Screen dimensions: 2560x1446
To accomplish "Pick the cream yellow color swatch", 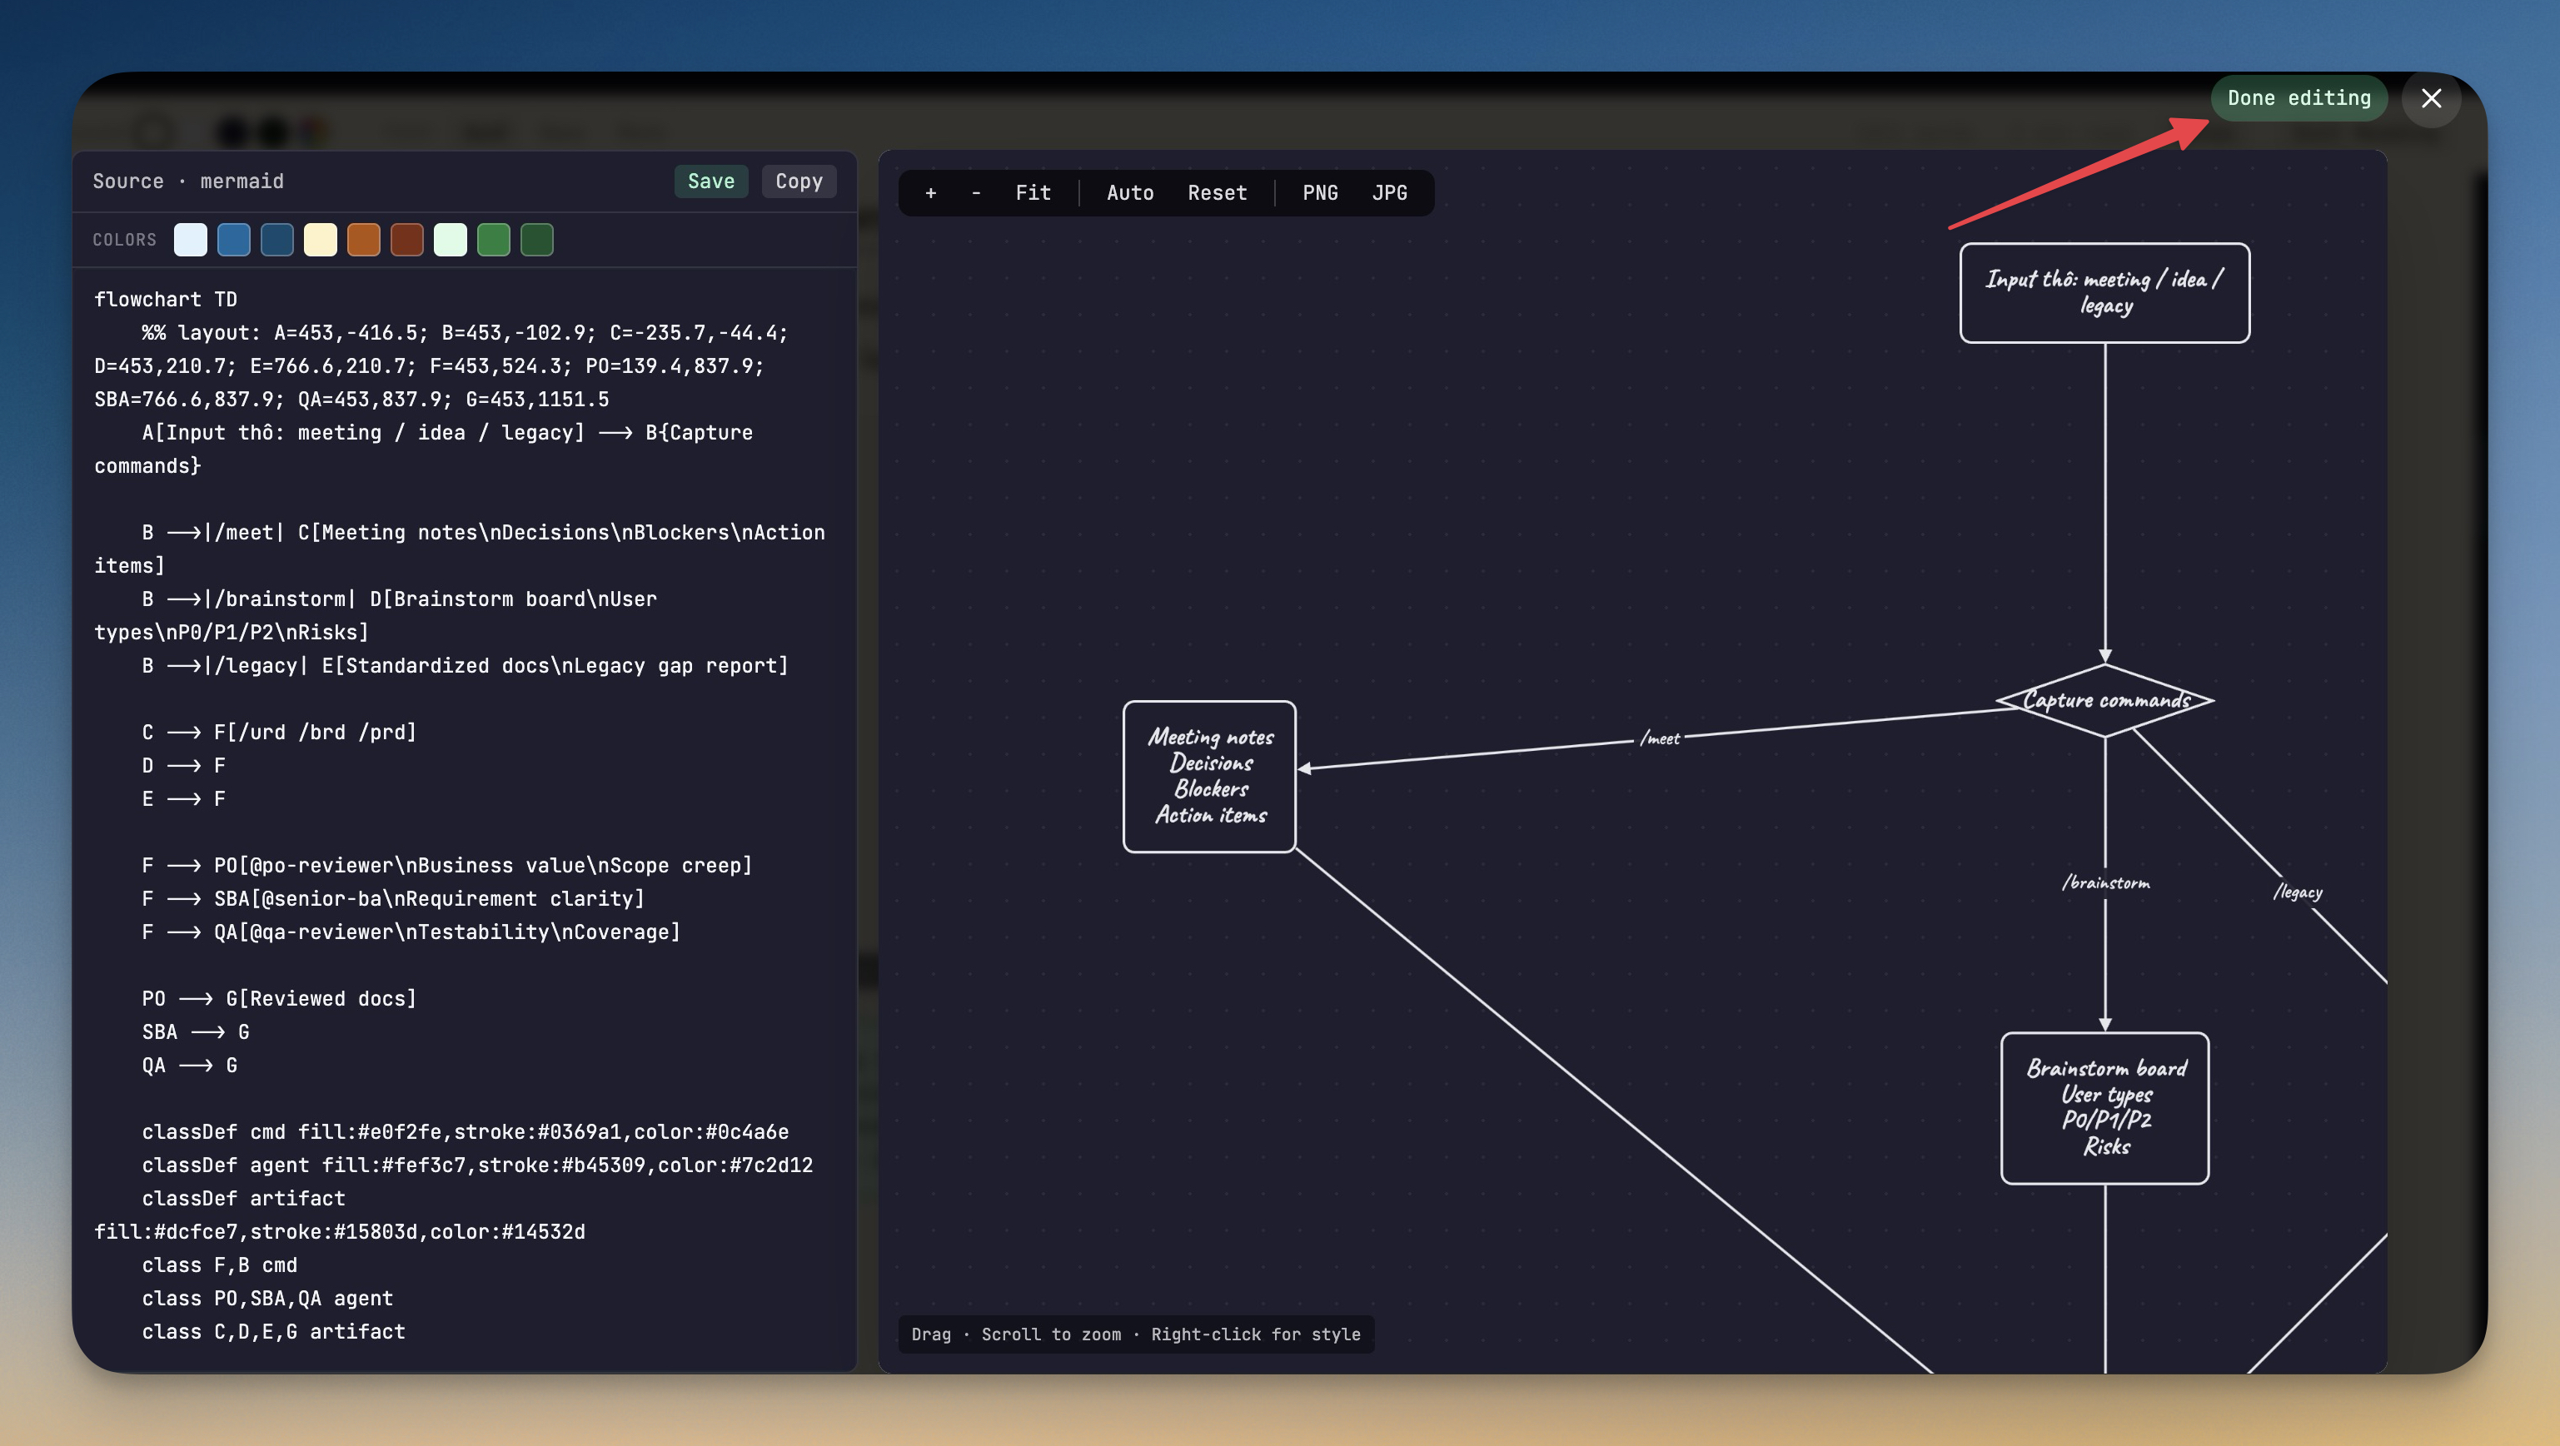I will tap(320, 240).
